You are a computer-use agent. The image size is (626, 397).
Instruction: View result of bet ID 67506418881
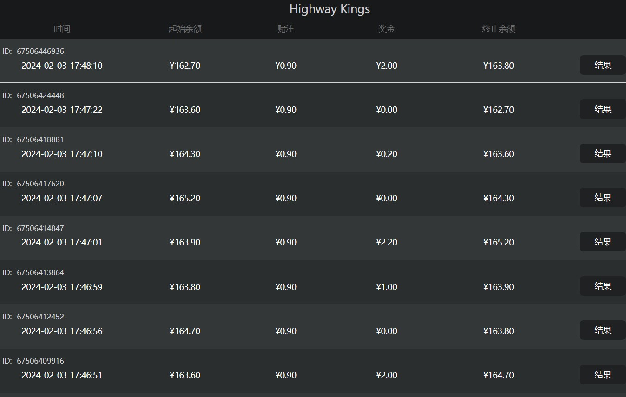click(x=602, y=153)
